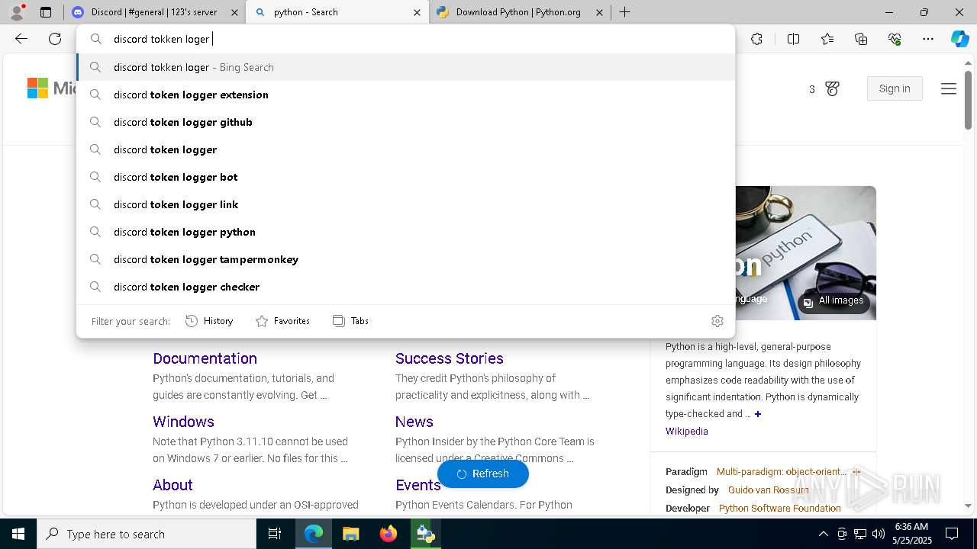The height and width of the screenshot is (549, 977).
Task: Expand Python description plus sign
Action: tap(758, 414)
